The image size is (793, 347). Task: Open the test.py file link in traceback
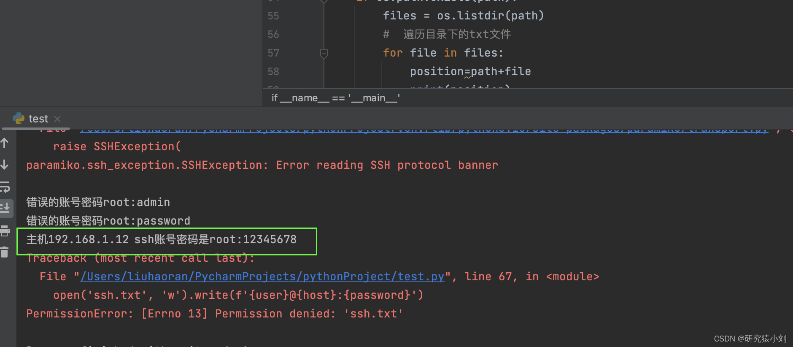[262, 277]
